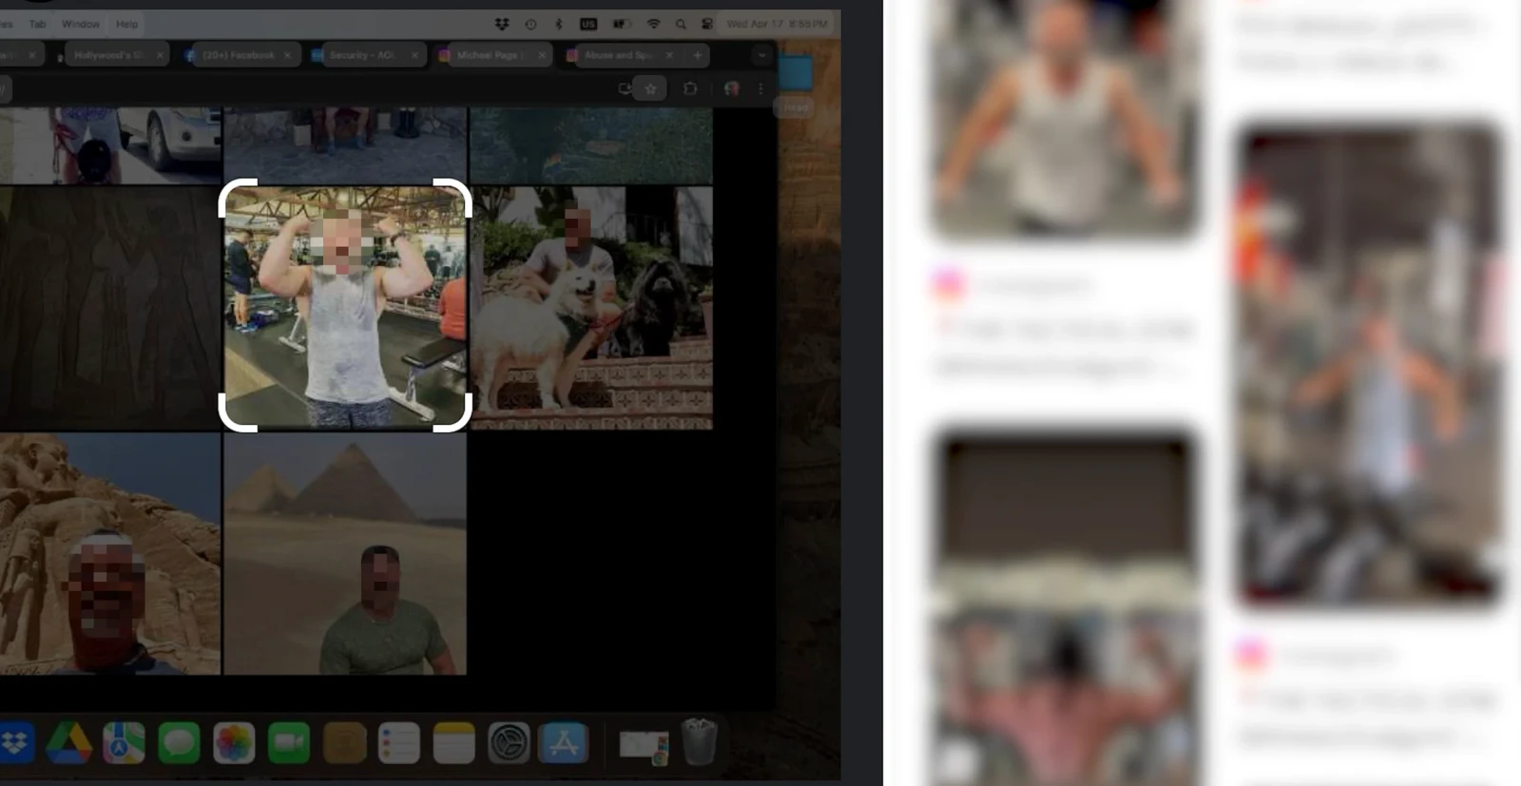Open a new browser tab

point(698,55)
